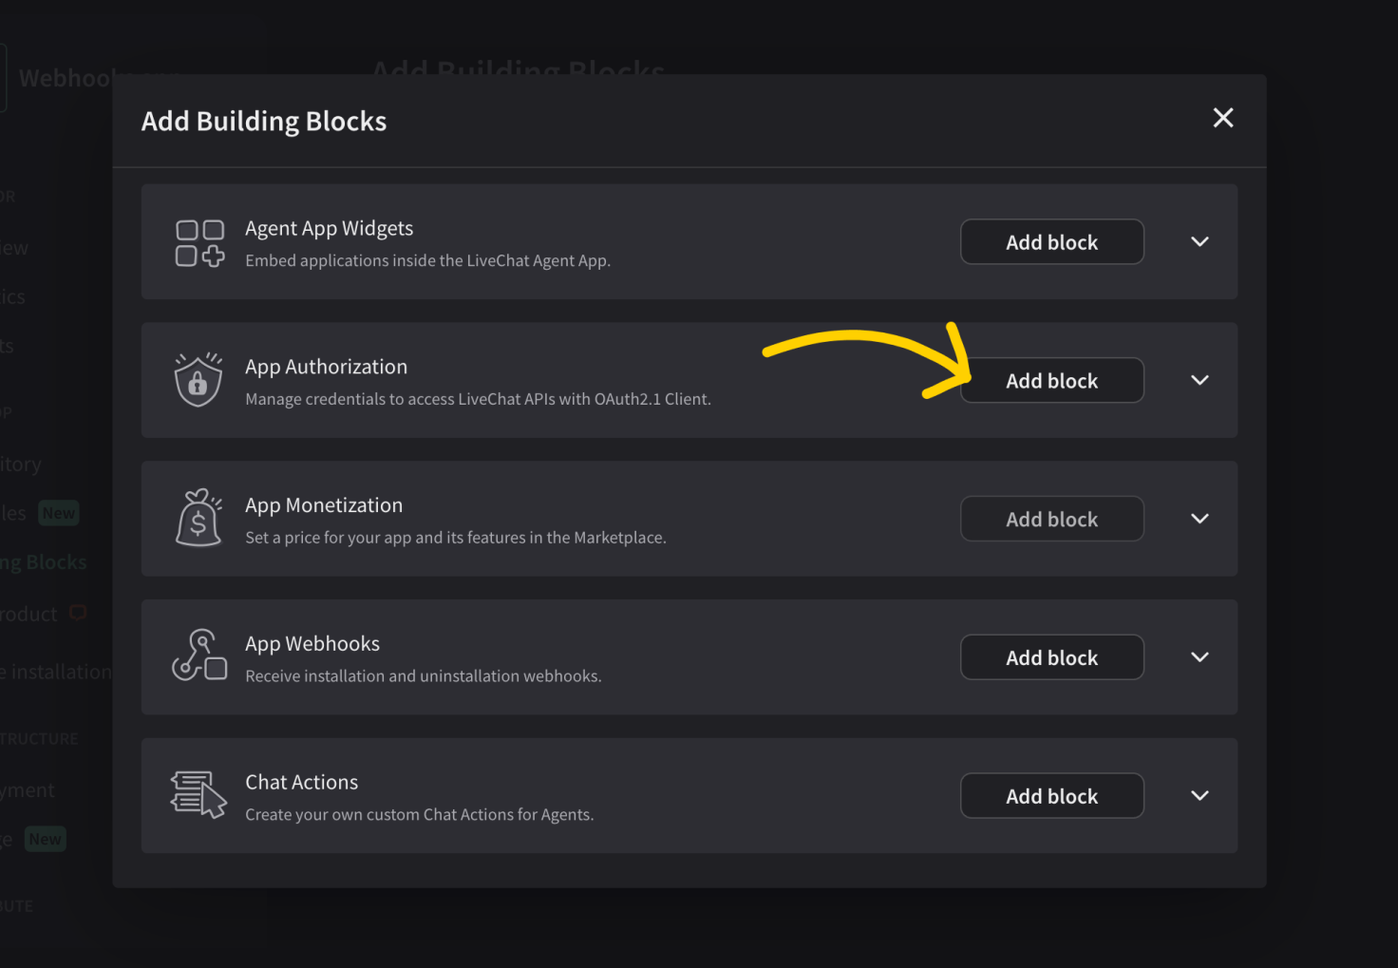Close the Add Building Blocks dialog
This screenshot has width=1398, height=968.
point(1223,118)
